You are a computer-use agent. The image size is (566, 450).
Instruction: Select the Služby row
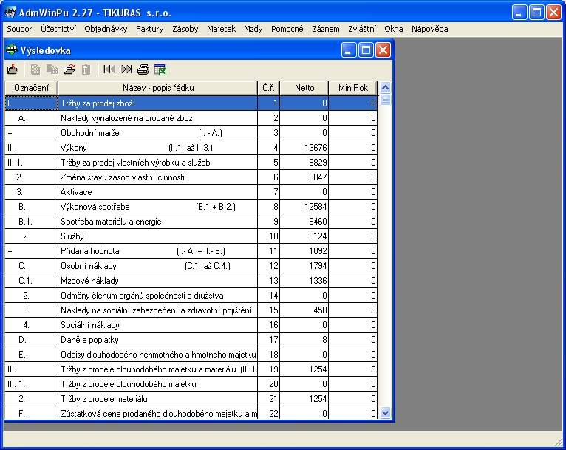pos(191,236)
